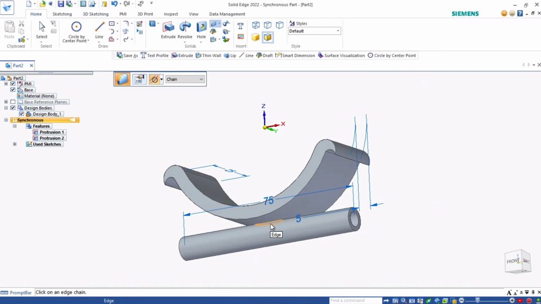Open the PMI ribbon tab
541x304 pixels.
point(123,14)
